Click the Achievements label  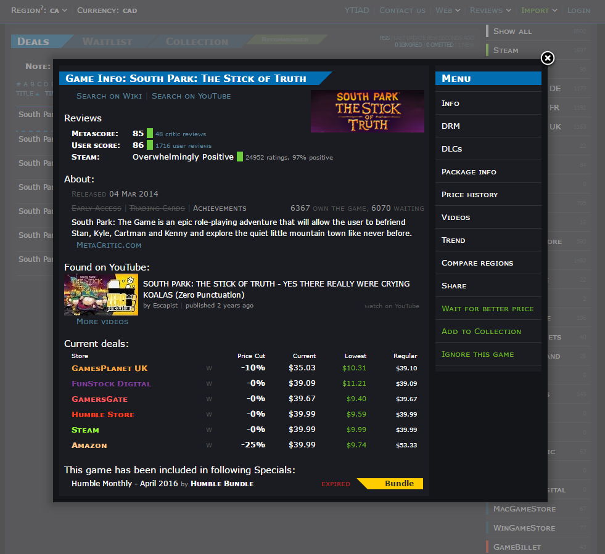[x=220, y=208]
